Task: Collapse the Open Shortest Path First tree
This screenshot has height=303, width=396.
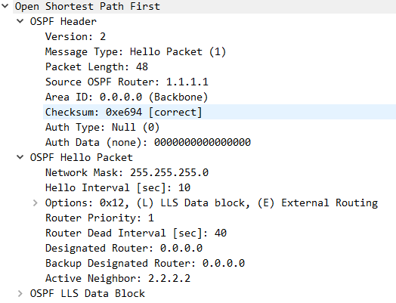Action: (x=5, y=6)
